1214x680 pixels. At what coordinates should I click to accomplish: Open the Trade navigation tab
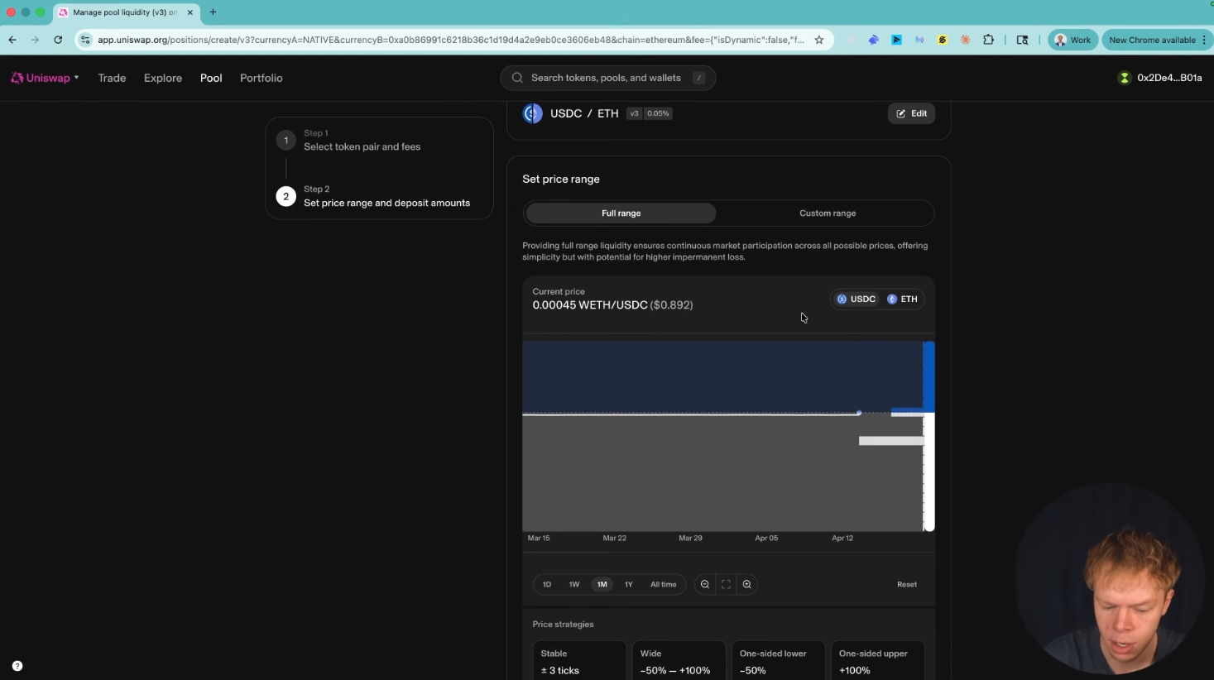112,78
